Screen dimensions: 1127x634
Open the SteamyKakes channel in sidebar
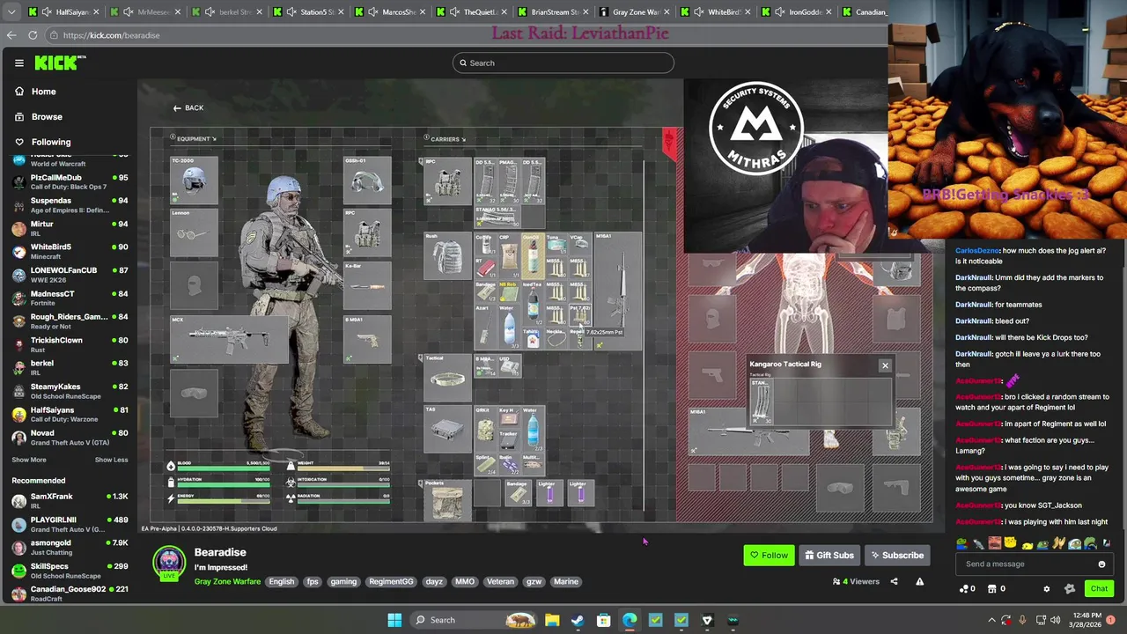coord(70,391)
